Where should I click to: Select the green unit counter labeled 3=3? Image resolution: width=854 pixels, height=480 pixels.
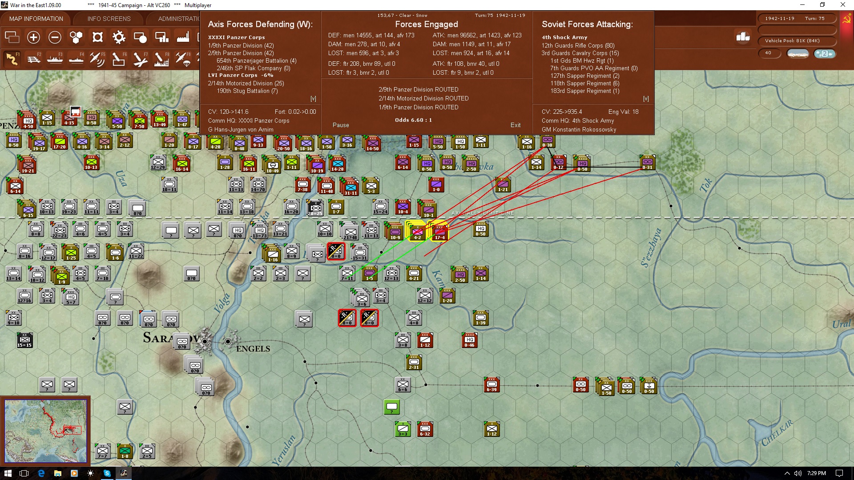click(x=403, y=429)
